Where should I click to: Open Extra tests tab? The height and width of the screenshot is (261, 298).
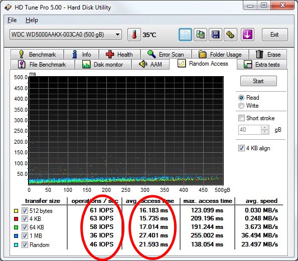(x=262, y=64)
